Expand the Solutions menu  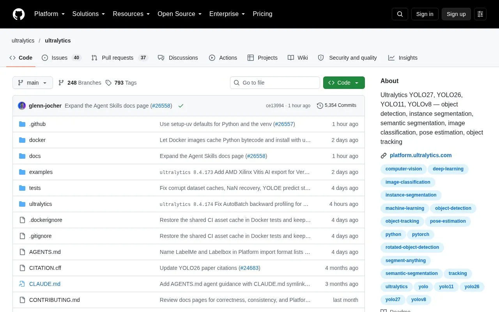tap(89, 14)
